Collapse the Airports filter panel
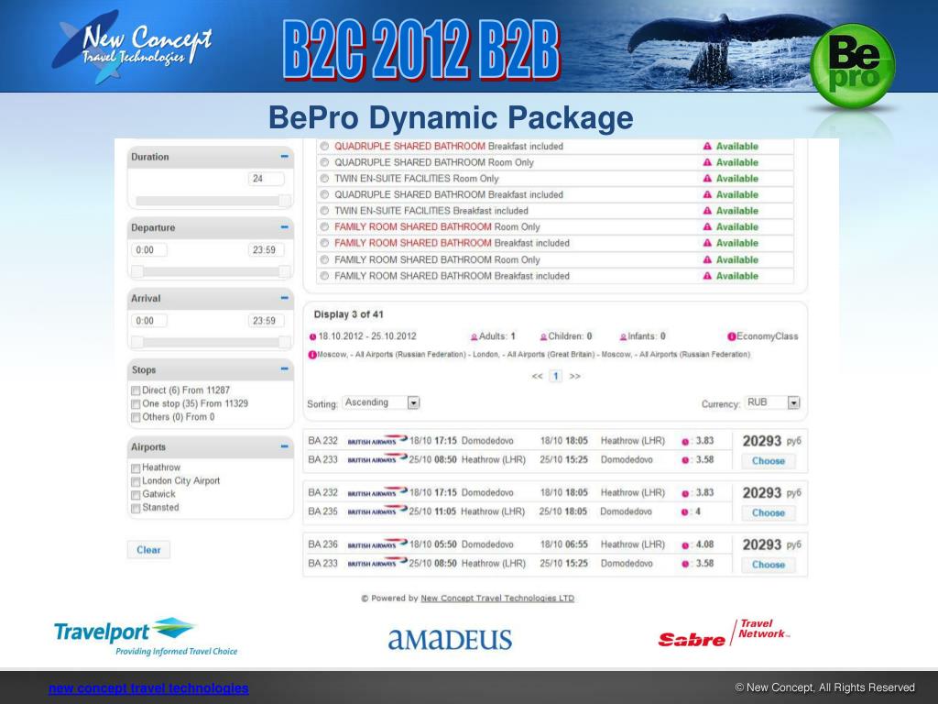This screenshot has height=704, width=938. tap(284, 446)
